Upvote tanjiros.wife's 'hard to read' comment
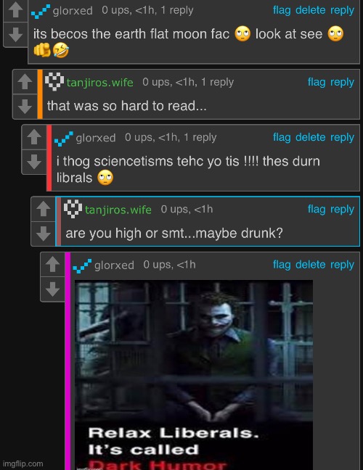 [25, 81]
